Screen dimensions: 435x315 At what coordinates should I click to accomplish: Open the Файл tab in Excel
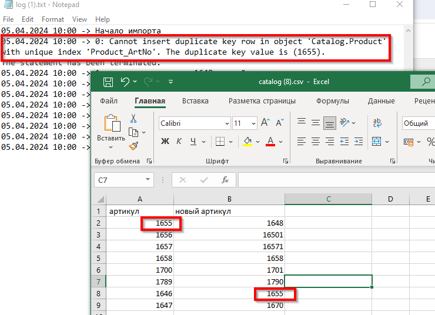tap(109, 101)
